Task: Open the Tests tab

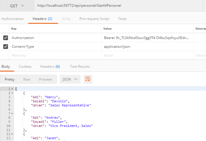Action: coord(122,19)
